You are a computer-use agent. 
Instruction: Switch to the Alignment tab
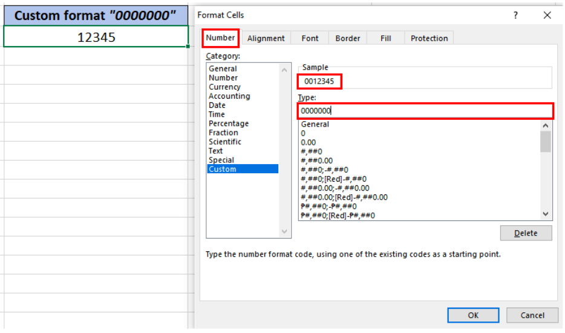point(266,38)
